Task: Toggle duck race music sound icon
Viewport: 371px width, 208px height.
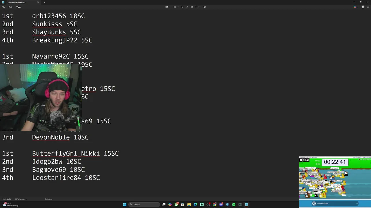Action: click(304, 160)
